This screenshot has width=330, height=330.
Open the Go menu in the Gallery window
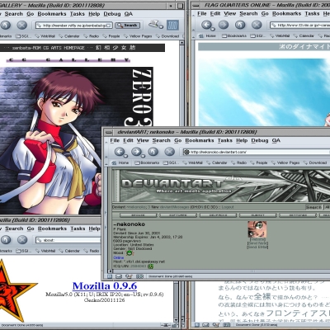coord(31,14)
